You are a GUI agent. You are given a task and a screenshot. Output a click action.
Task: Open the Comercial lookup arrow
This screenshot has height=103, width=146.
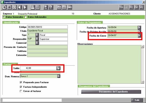point(37,43)
